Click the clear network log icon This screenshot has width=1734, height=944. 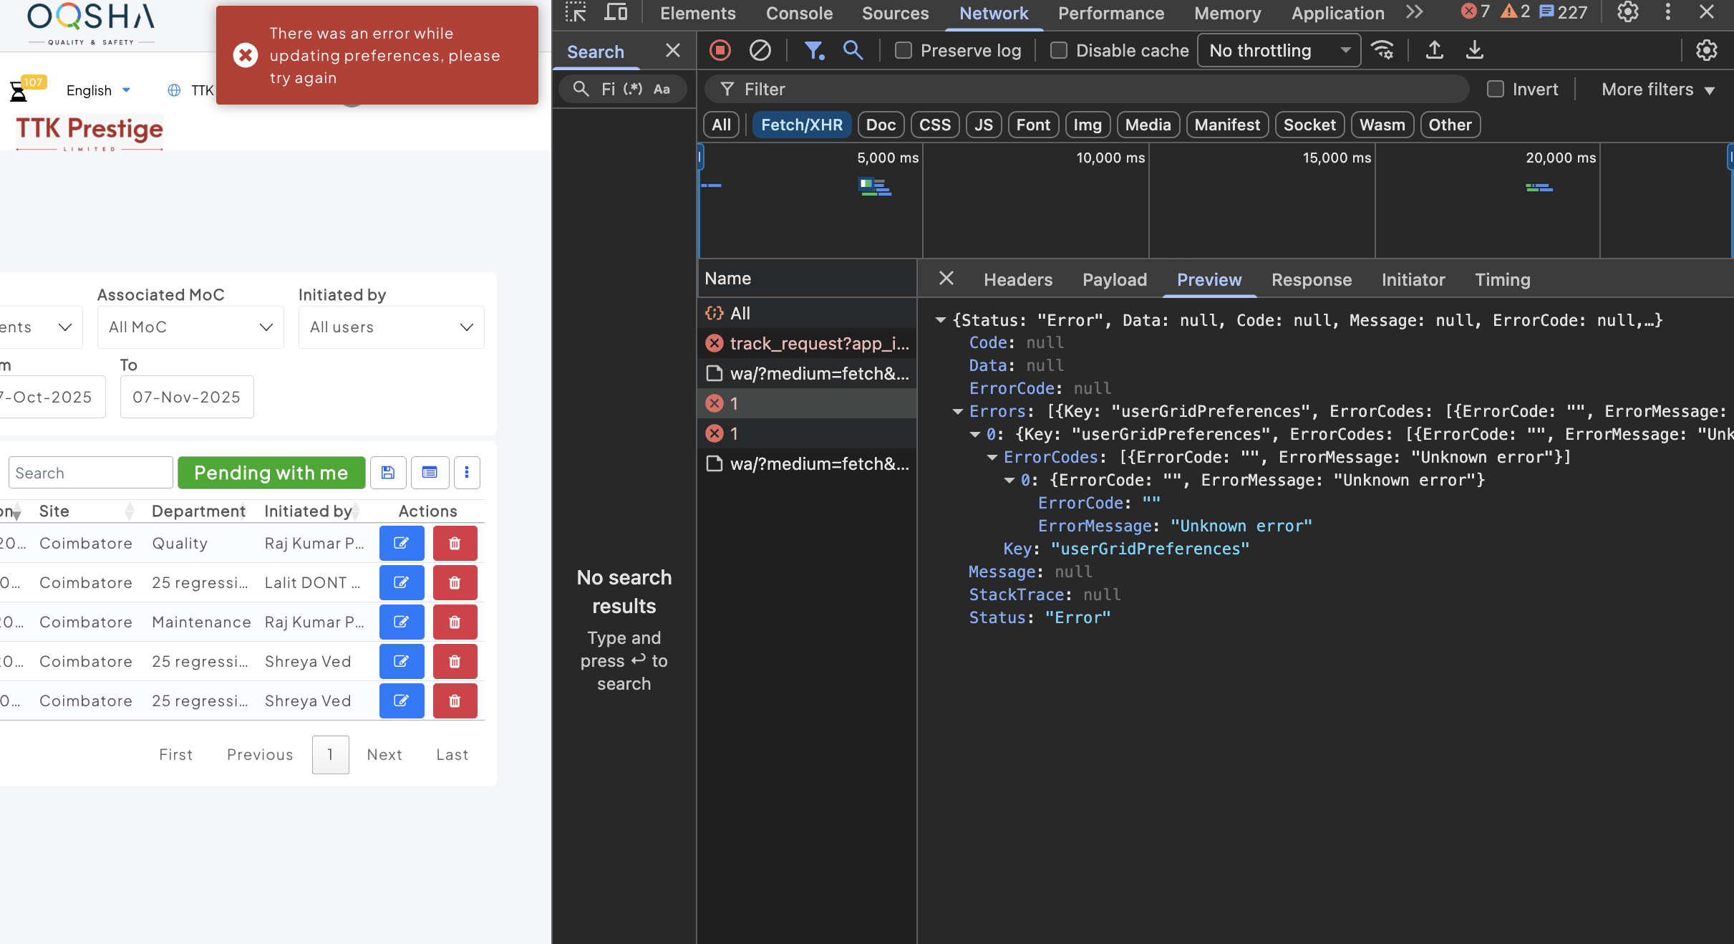tap(760, 50)
